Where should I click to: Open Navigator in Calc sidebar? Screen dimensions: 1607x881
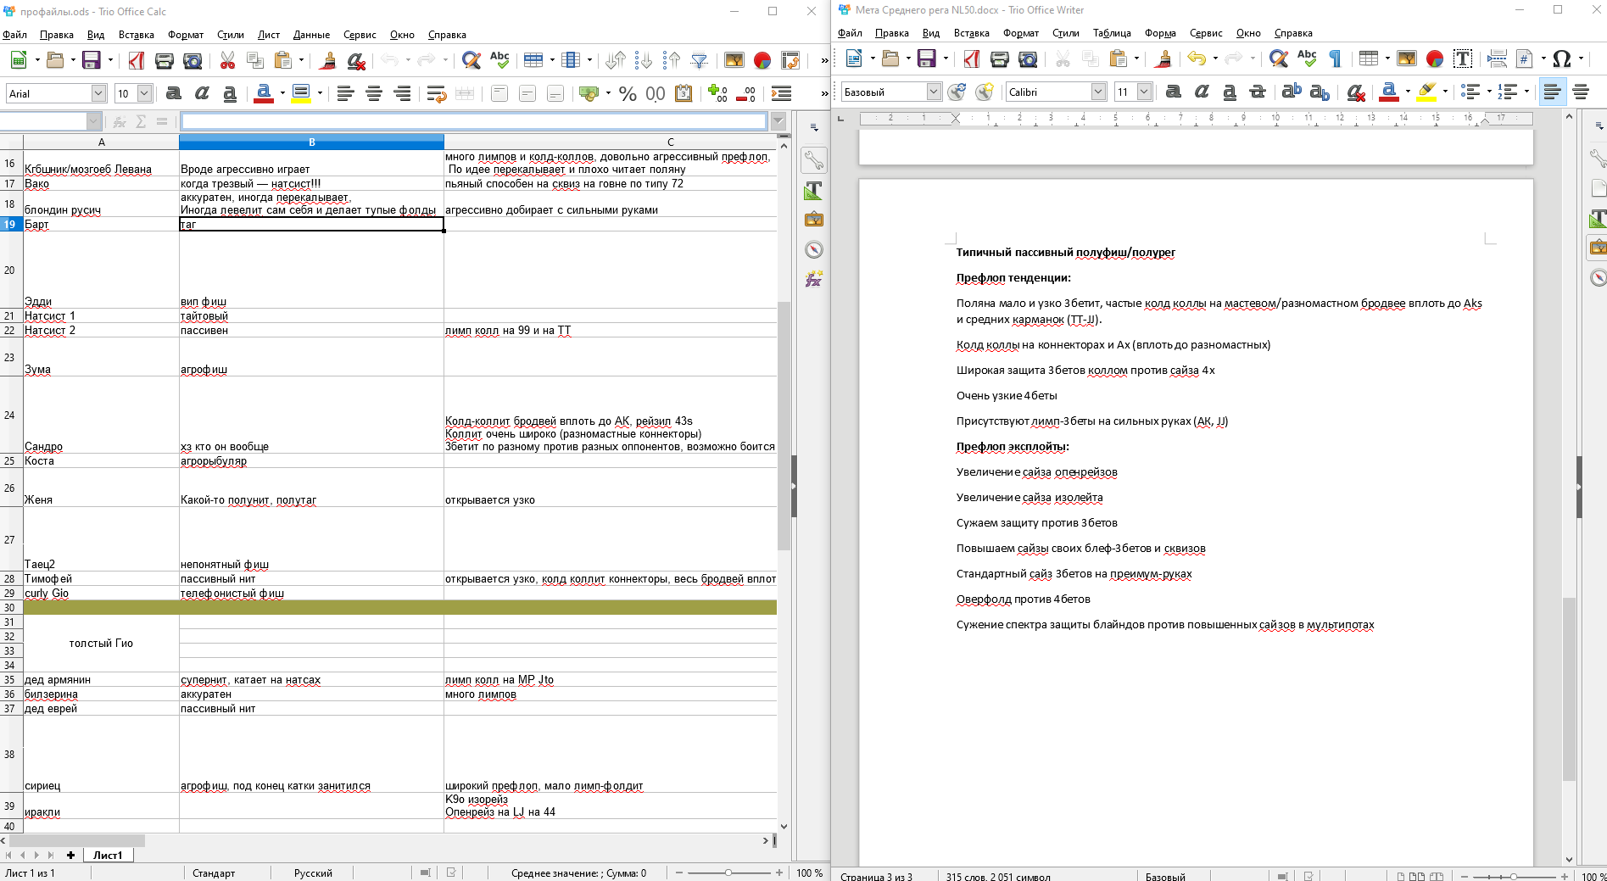(x=814, y=249)
